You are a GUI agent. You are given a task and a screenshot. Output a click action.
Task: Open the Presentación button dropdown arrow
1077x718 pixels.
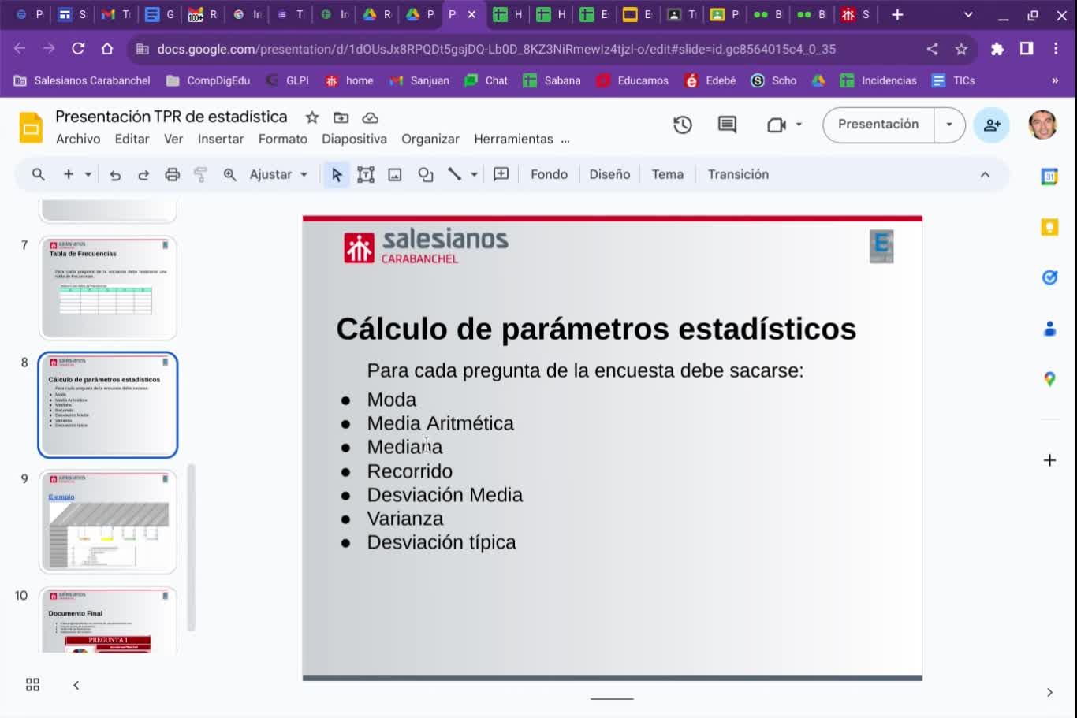click(949, 125)
